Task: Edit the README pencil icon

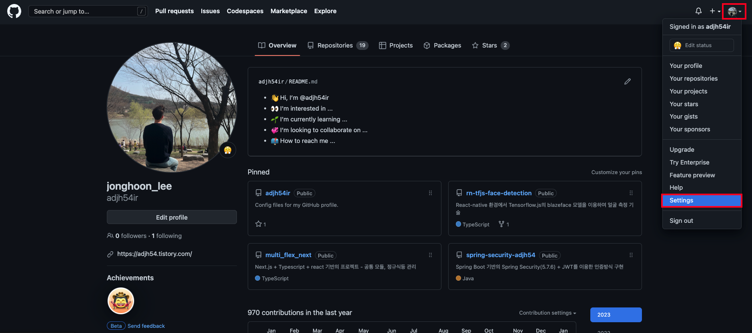Action: (x=628, y=81)
